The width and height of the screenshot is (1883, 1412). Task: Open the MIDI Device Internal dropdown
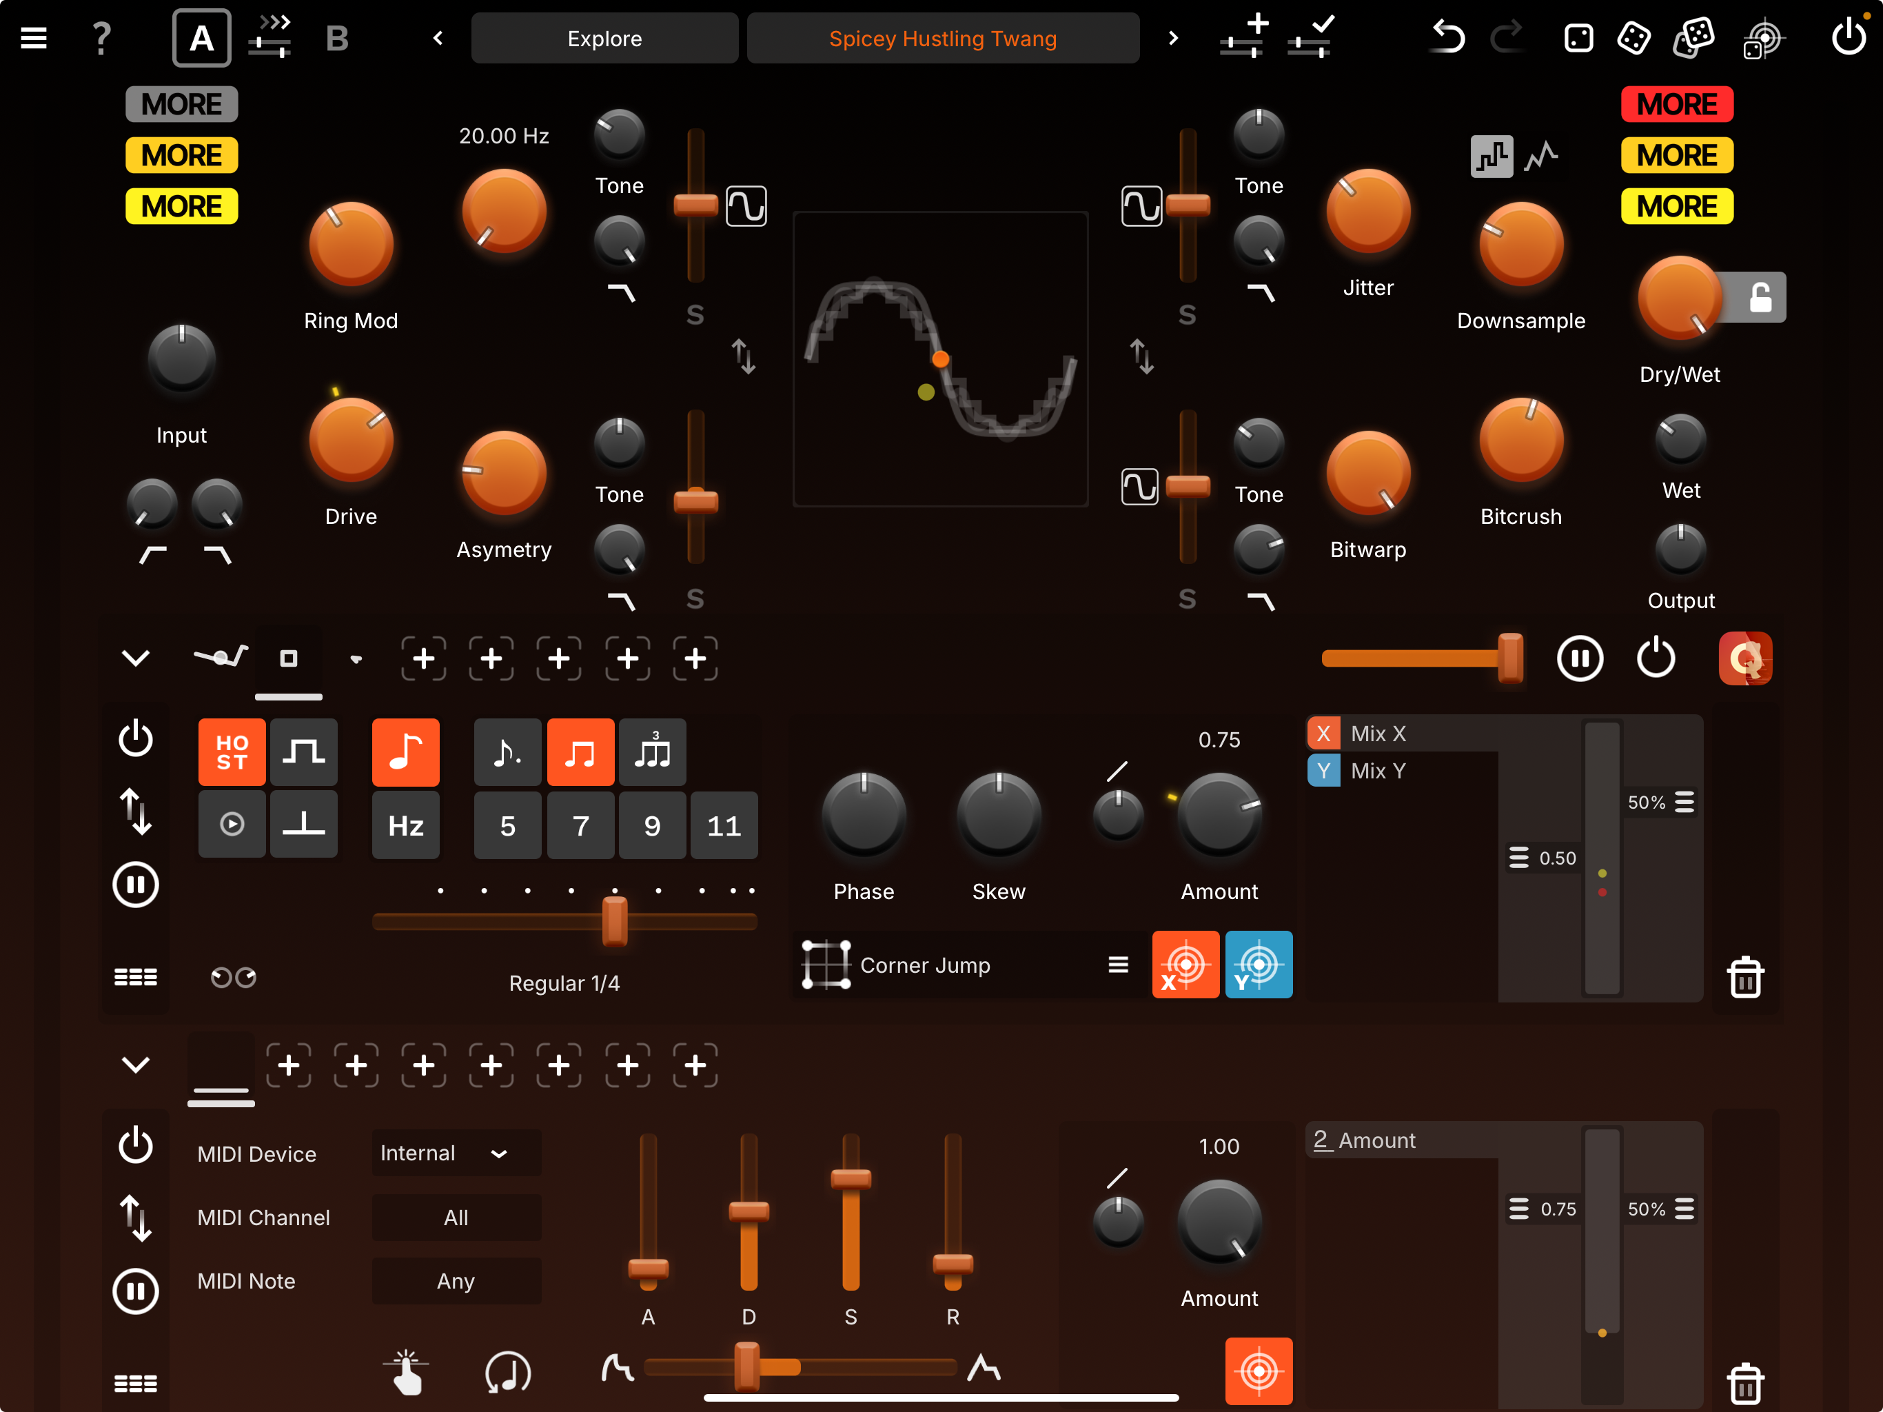456,1152
